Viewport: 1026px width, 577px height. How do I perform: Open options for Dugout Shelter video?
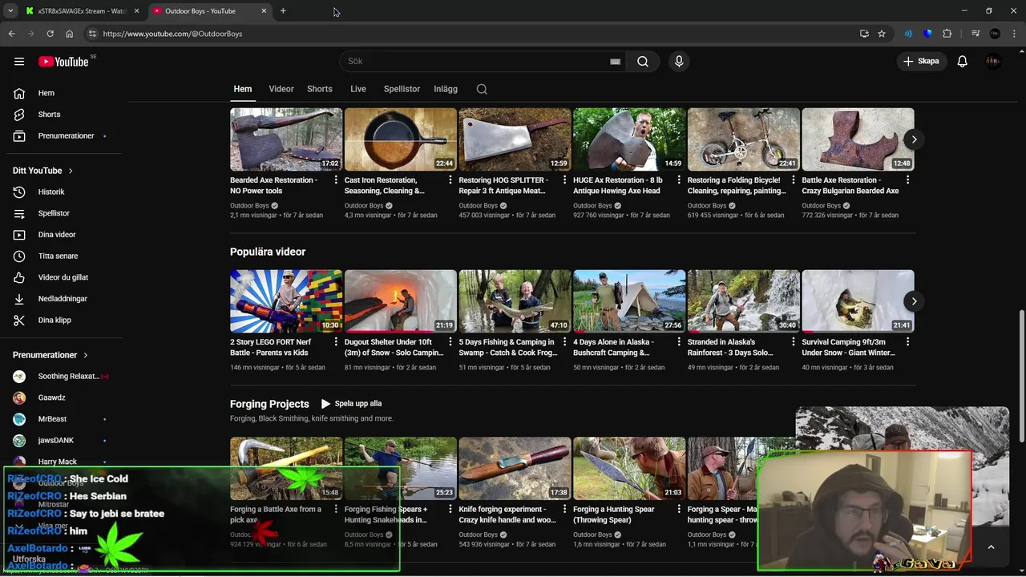click(450, 342)
